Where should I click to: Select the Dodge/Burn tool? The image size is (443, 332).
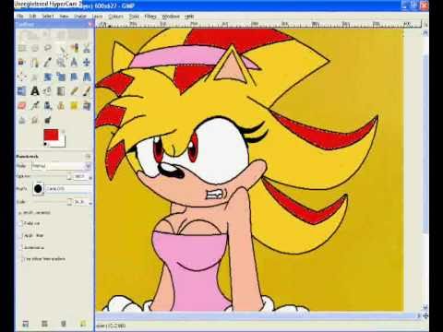click(48, 120)
